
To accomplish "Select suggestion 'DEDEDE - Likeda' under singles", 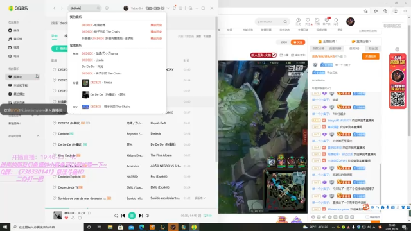I will 92,60.
